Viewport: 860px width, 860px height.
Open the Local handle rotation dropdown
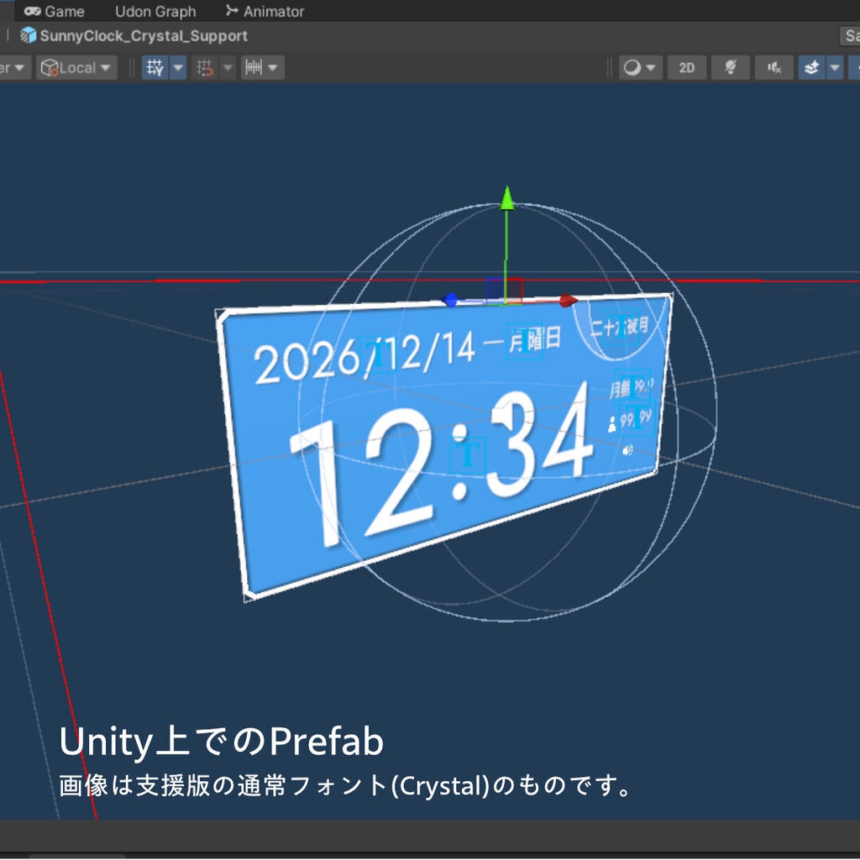point(76,68)
